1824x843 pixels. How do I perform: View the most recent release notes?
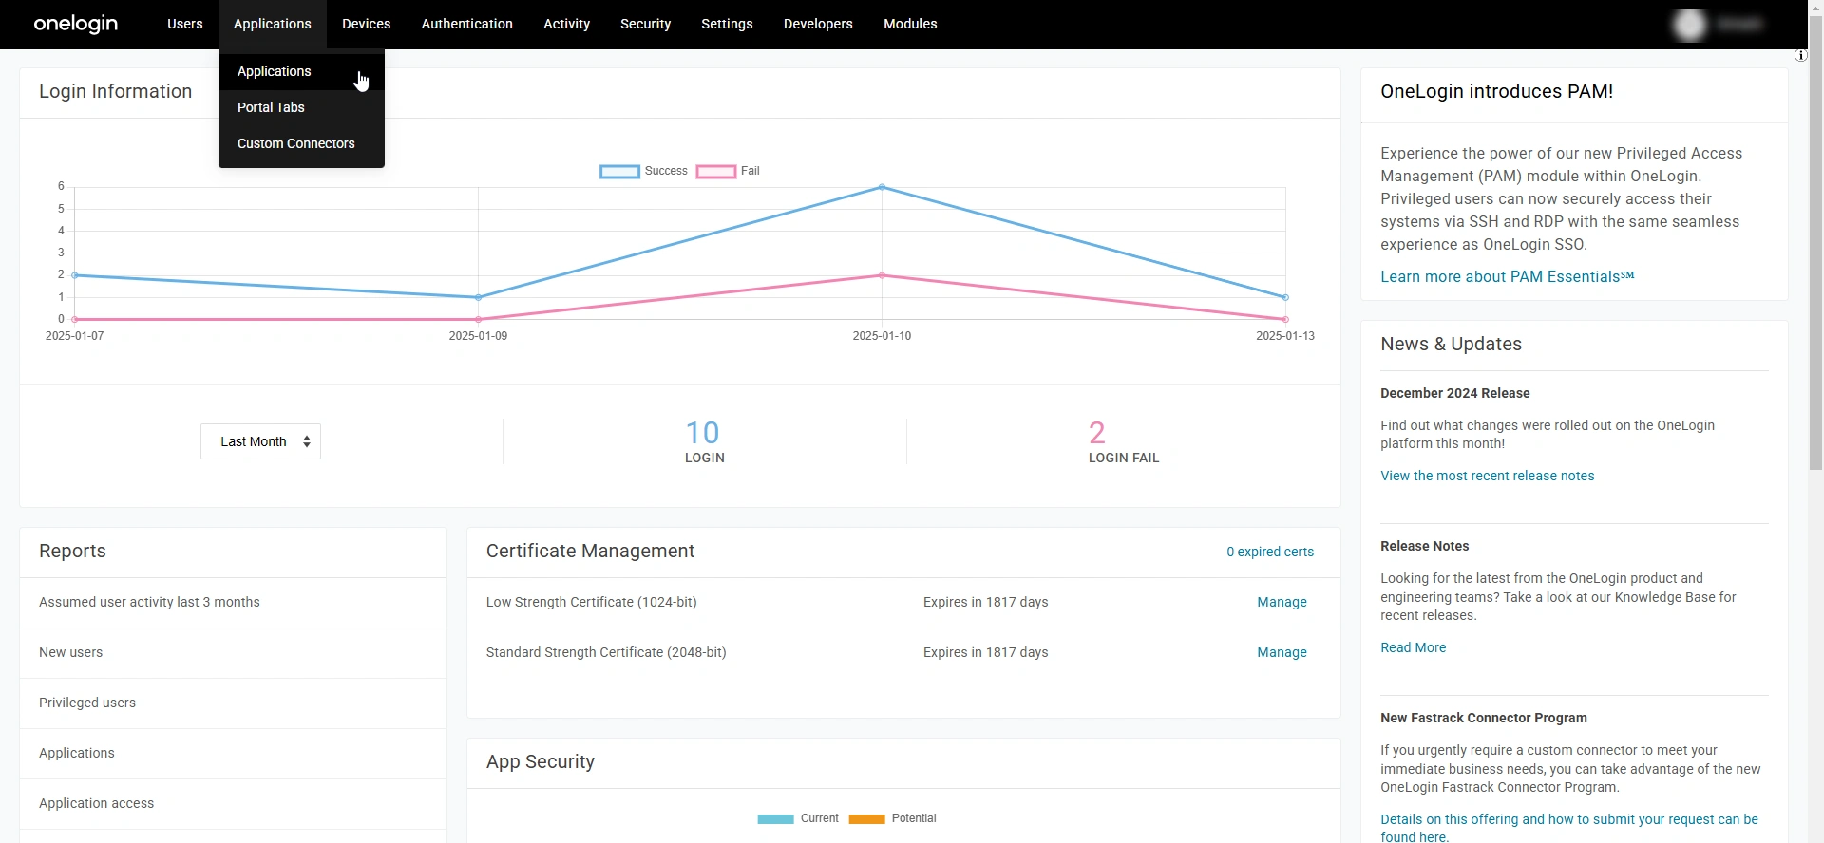pos(1487,476)
